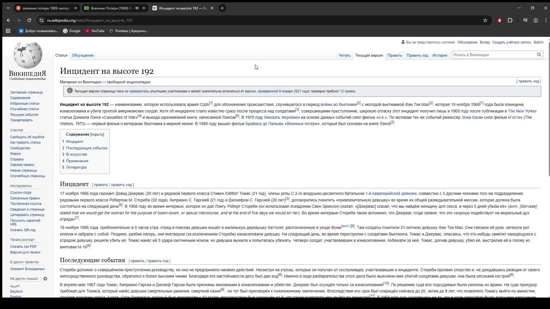
Task: Open the red hand ad-blocker extension
Action: [x=499, y=20]
